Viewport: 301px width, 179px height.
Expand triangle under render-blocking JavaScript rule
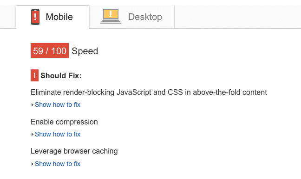[x=32, y=105]
